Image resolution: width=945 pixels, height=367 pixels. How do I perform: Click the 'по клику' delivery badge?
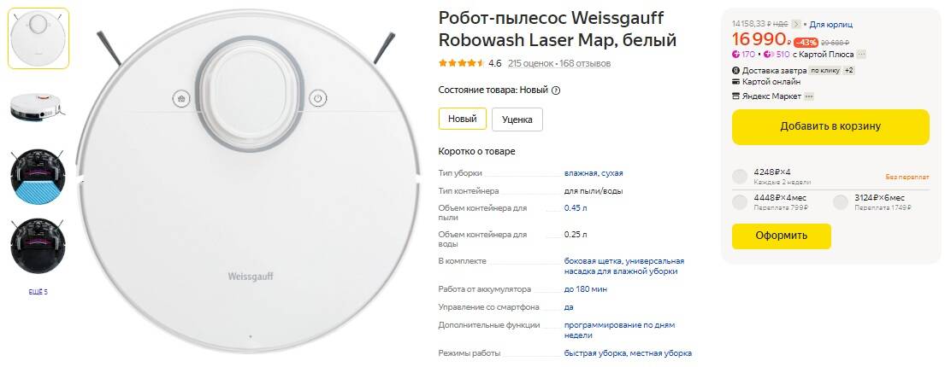click(824, 70)
